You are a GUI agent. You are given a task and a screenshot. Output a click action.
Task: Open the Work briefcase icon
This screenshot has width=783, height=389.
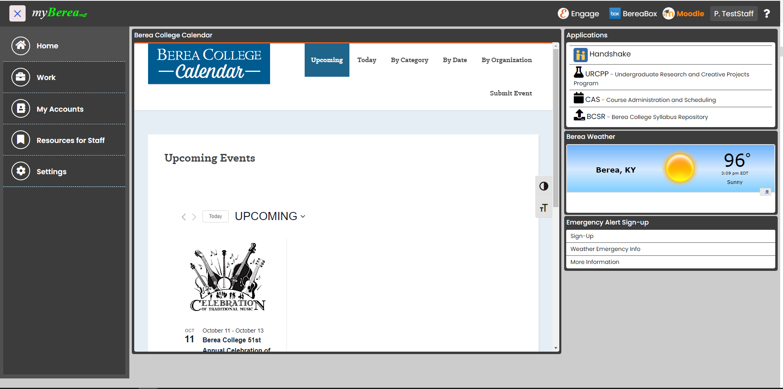21,77
